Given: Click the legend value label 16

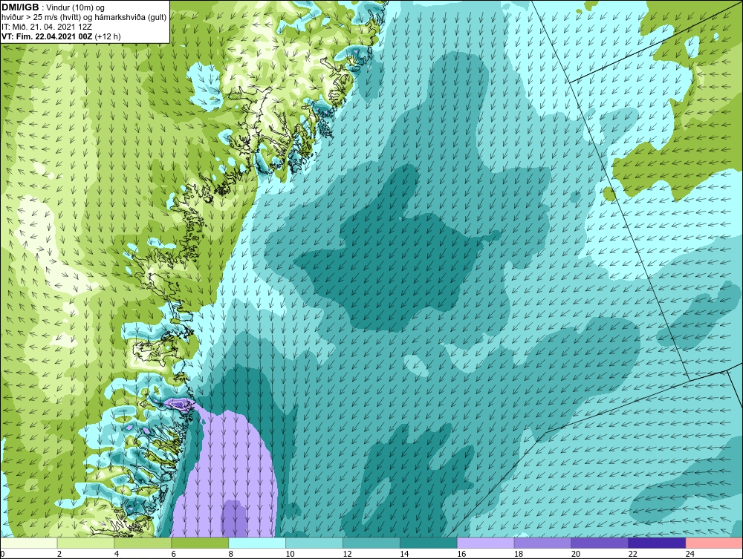Looking at the screenshot, I should 461,554.
